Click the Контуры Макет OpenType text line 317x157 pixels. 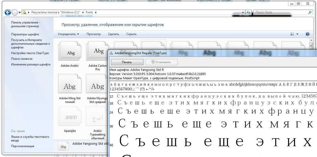[x=154, y=78]
